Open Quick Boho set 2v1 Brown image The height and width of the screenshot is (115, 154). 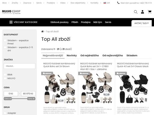pyautogui.click(x=60, y=88)
